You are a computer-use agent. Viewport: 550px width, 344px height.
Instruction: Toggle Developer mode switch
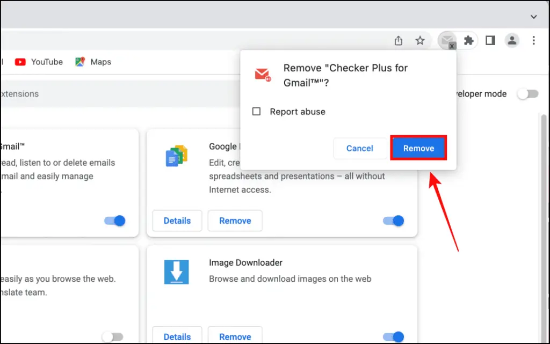[528, 94]
